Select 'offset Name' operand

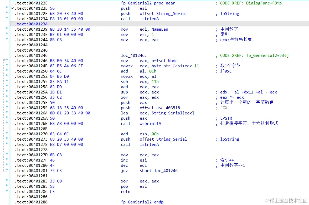pyautogui.click(x=164, y=61)
